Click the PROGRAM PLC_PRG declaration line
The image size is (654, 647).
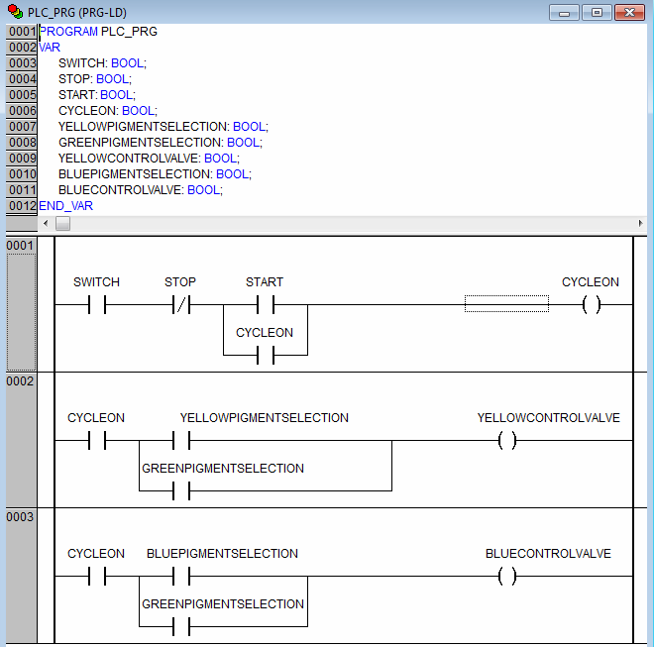98,32
